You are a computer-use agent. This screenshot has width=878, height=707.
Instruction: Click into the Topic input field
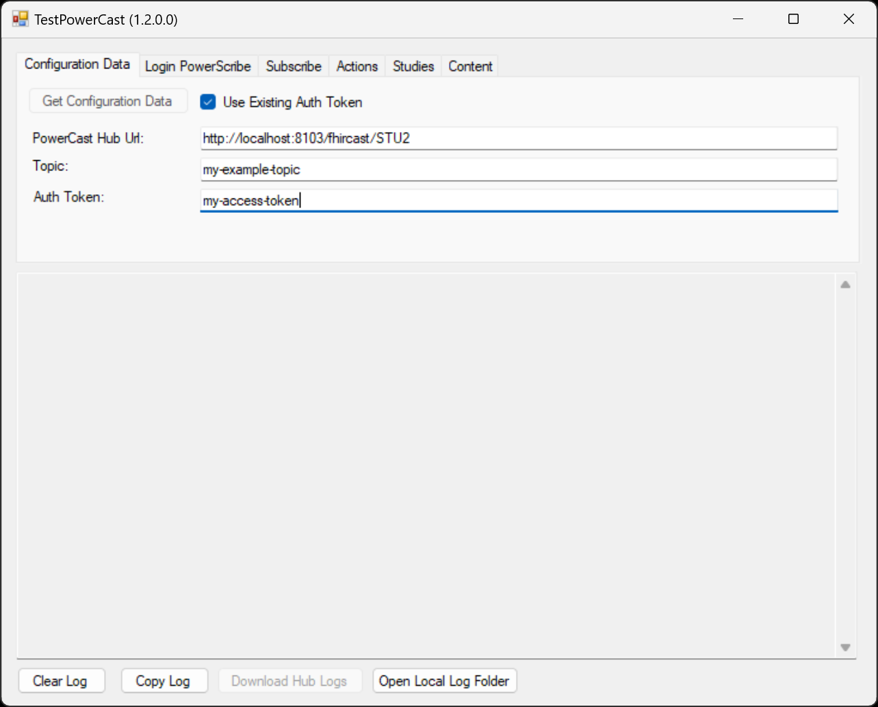[519, 169]
